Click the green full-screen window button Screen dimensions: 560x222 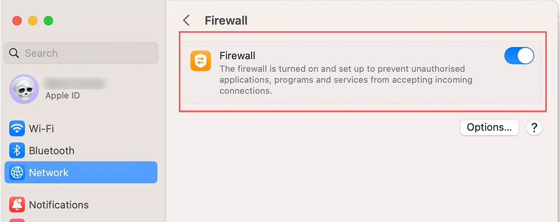click(x=49, y=21)
